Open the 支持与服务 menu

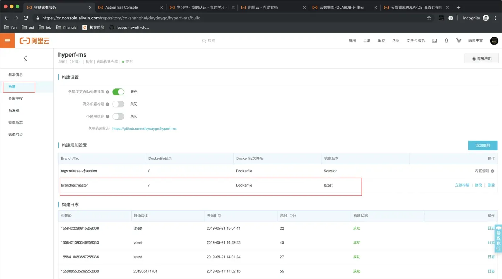[416, 41]
